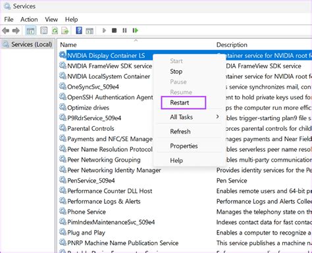Viewport: 312px width, 253px height.
Task: Open the Action menu
Action: point(29,20)
